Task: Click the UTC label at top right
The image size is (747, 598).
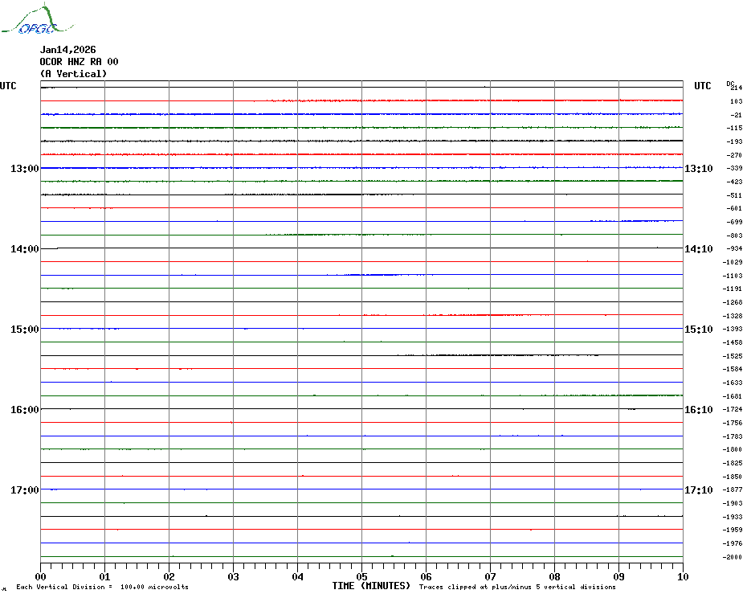Action: (703, 86)
